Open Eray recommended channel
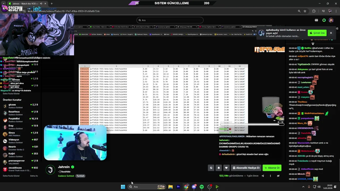Screen dimensions: 340x191 coord(20,127)
